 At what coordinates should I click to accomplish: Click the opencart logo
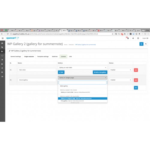pyautogui.click(x=13, y=38)
